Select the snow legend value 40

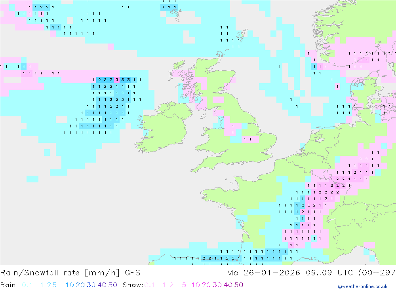pyautogui.click(x=228, y=285)
